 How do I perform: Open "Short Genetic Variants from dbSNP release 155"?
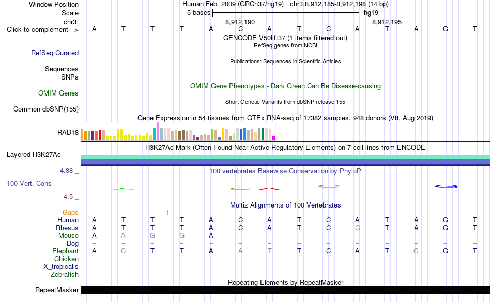coord(285,102)
